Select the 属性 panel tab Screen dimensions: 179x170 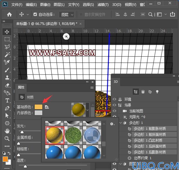(21, 87)
